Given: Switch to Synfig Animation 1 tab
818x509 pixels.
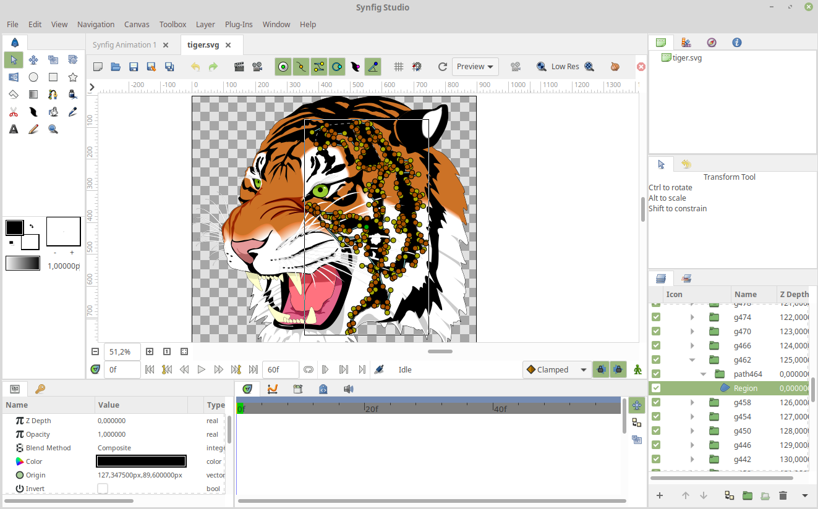Looking at the screenshot, I should pos(124,45).
